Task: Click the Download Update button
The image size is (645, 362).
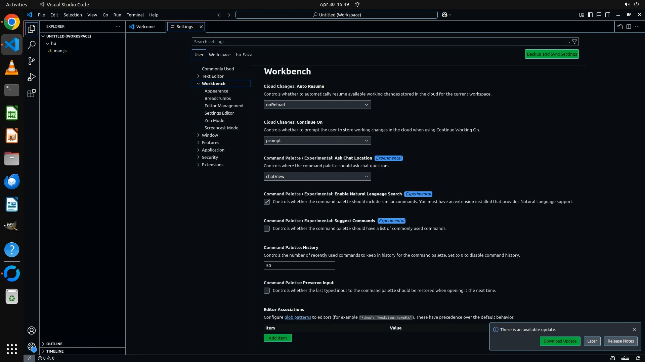Action: coord(560,341)
